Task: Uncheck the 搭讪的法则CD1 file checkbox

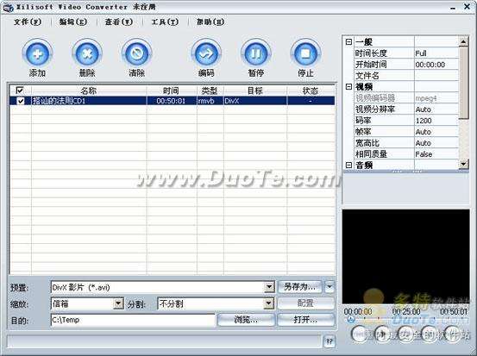Action: 21,101
